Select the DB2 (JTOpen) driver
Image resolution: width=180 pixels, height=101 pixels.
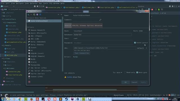36,36
